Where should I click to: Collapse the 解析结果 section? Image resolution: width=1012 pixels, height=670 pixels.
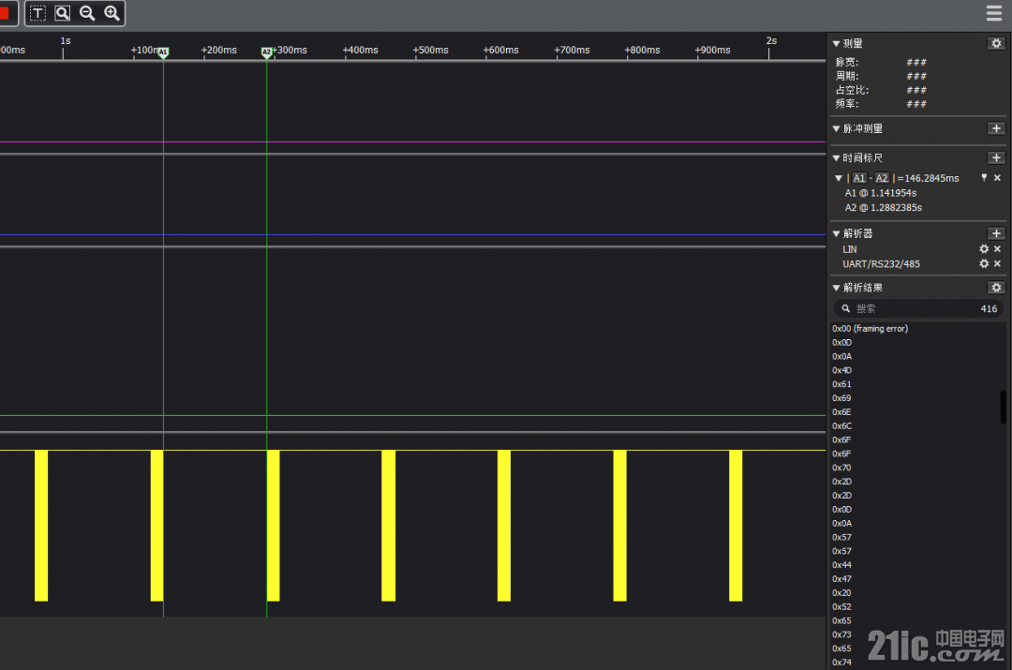tap(837, 288)
